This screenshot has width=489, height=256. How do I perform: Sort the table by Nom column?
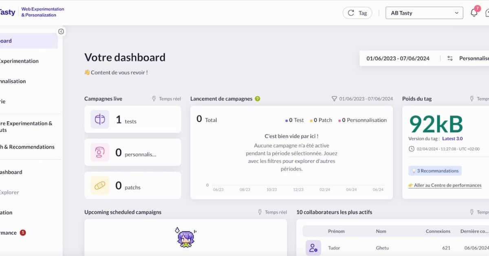pos(381,231)
